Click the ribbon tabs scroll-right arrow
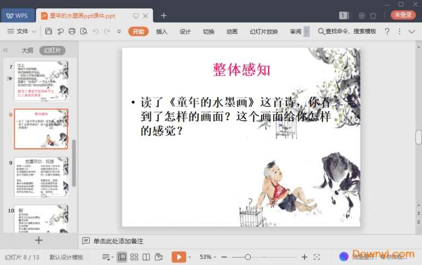 (x=306, y=31)
